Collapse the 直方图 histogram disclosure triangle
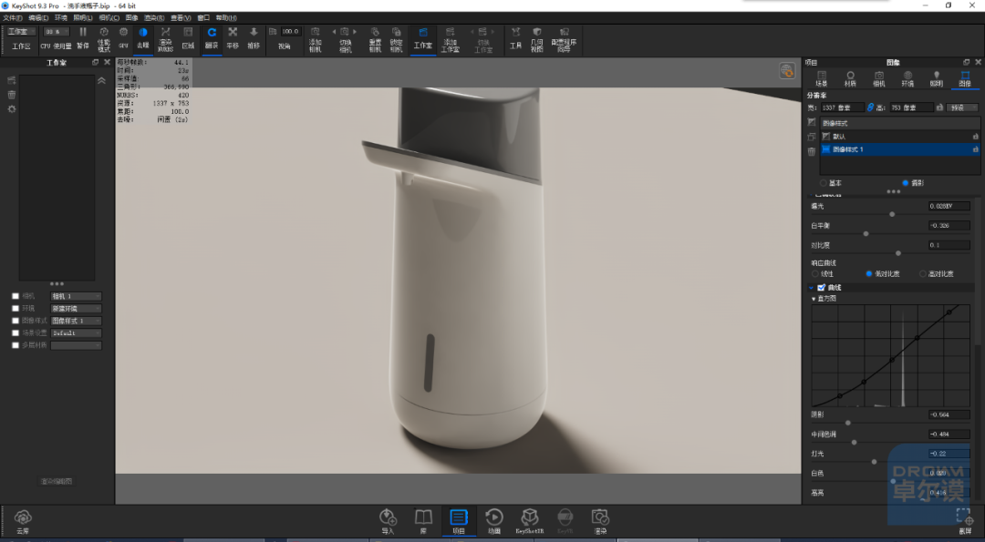Image resolution: width=985 pixels, height=542 pixels. tap(814, 299)
